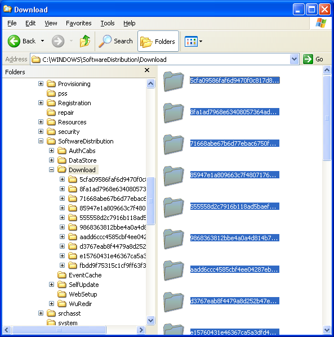Open the address bar dropdown arrow
The height and width of the screenshot is (337, 334).
pyautogui.click(x=294, y=59)
